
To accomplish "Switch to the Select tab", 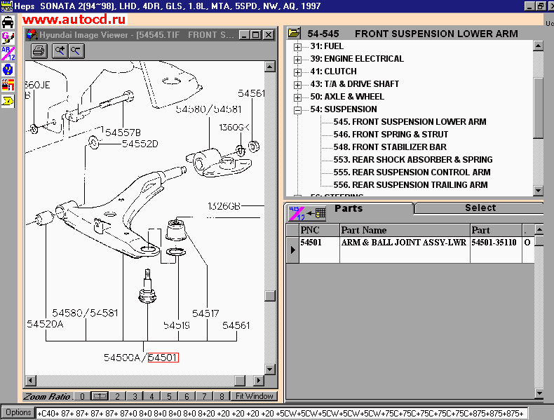I will point(480,208).
